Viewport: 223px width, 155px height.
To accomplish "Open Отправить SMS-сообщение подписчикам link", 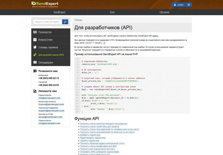I will tap(100, 152).
